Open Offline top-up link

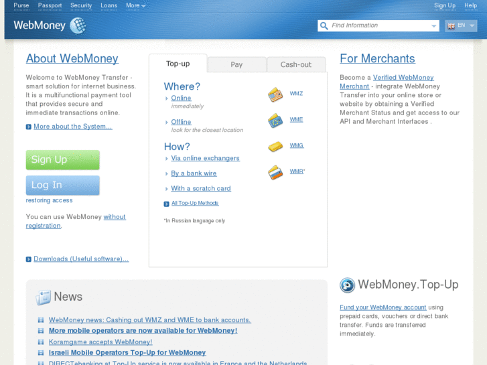click(181, 122)
